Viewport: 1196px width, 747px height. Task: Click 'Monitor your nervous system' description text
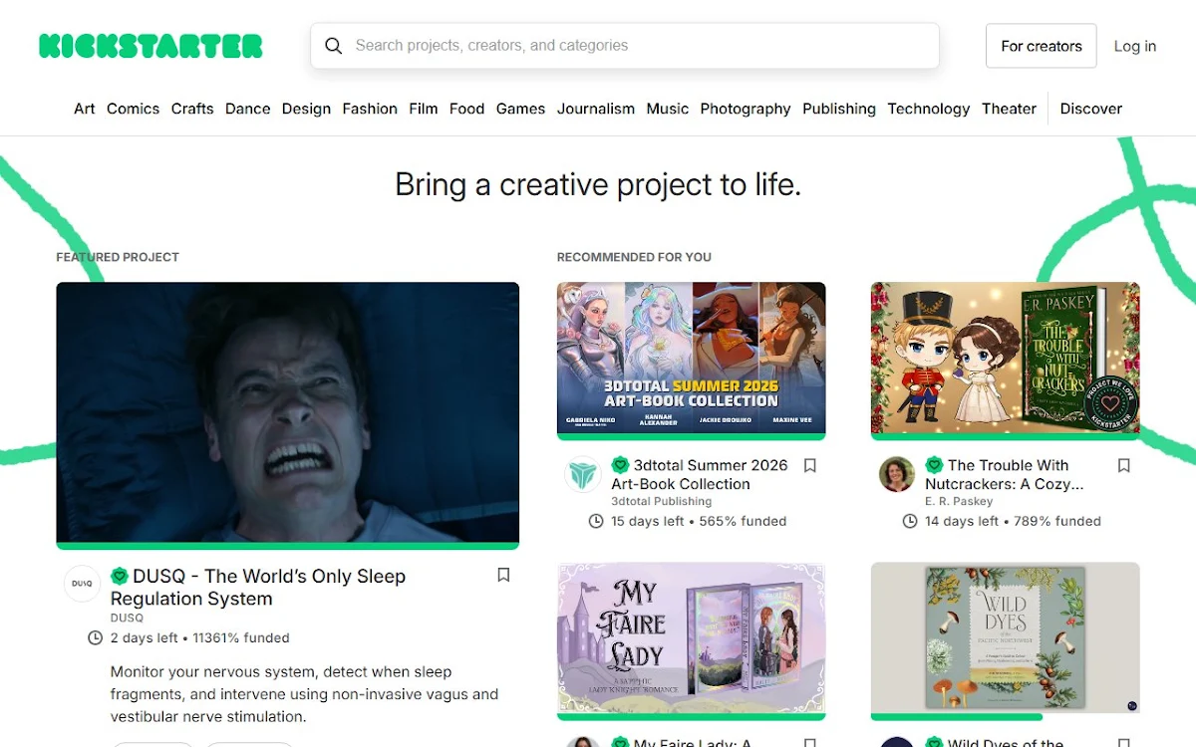(x=305, y=694)
